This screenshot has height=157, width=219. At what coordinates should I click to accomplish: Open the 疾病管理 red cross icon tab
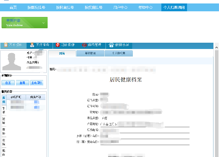[92, 45]
